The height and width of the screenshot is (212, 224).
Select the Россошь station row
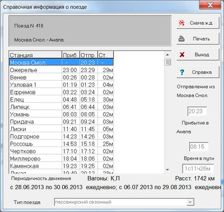tap(61, 144)
